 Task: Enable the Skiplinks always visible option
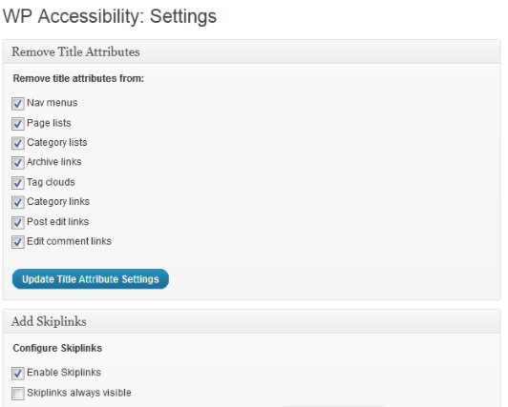pos(18,394)
